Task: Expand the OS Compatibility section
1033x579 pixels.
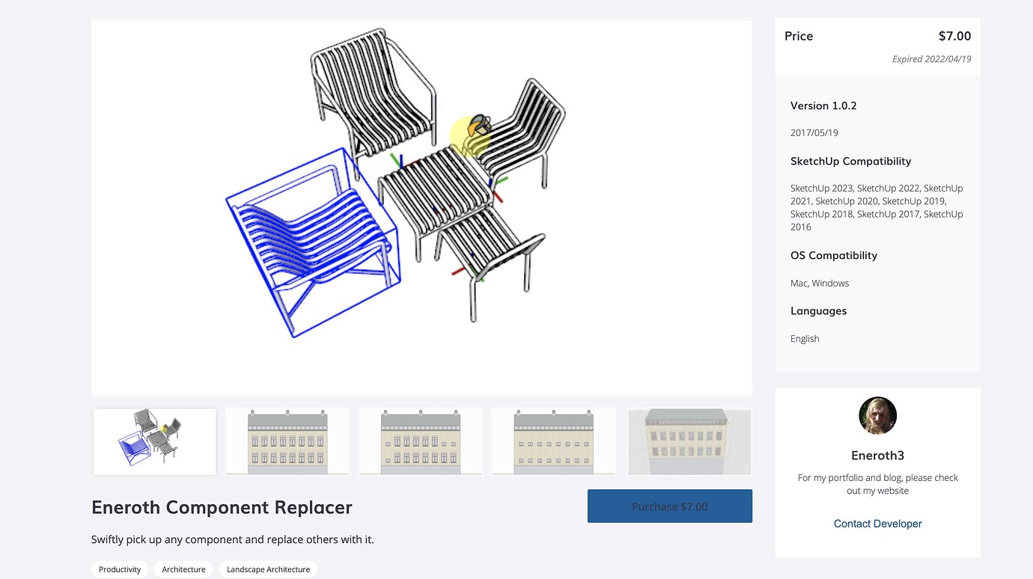Action: [x=833, y=255]
